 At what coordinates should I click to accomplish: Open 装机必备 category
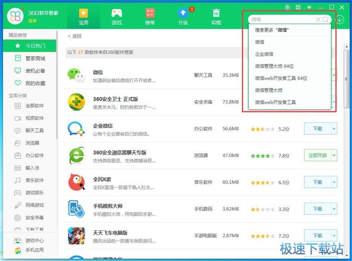tap(30, 71)
